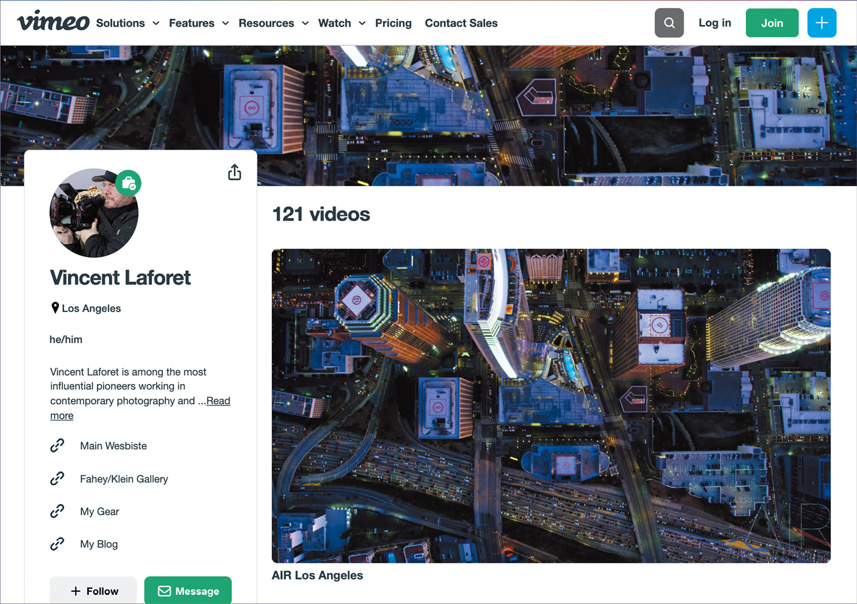Click the chain icon beside Main Wesbiste
This screenshot has height=604, width=857.
pos(58,446)
